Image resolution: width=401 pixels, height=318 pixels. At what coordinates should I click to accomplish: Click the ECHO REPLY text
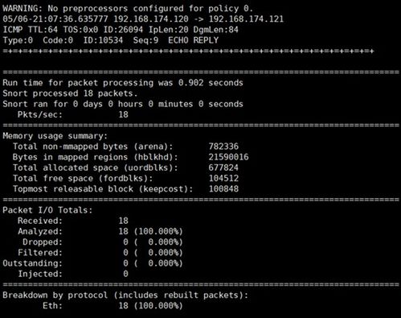pos(193,40)
